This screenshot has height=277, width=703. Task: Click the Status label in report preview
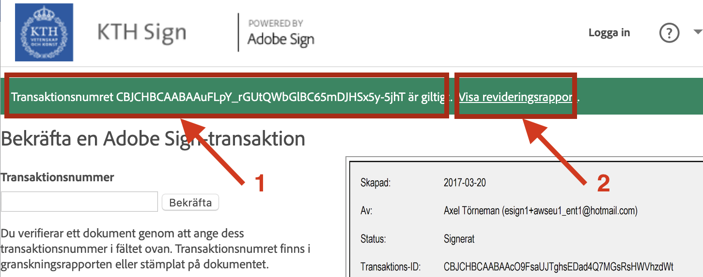click(373, 239)
